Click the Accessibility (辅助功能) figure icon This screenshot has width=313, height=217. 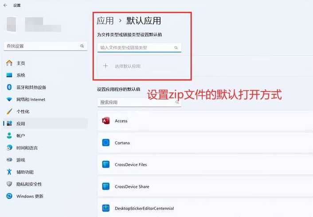coord(9,172)
